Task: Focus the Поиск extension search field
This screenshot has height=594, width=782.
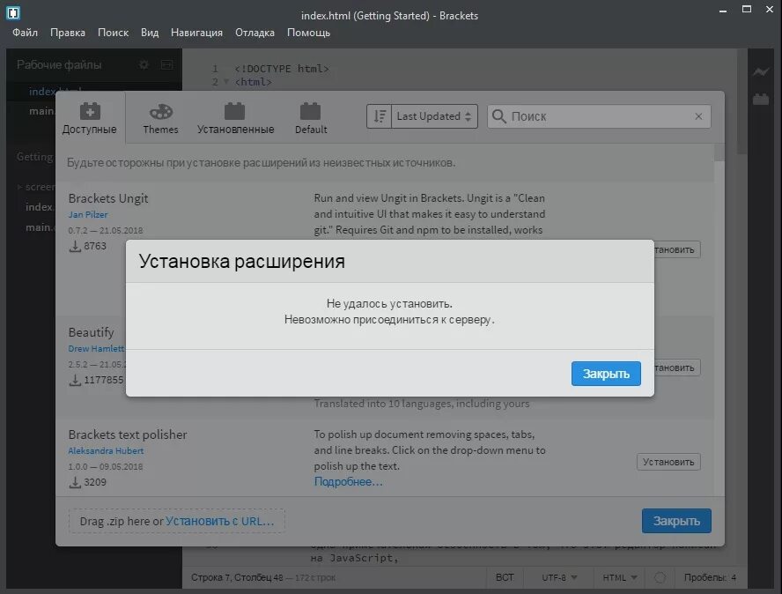Action: click(599, 116)
